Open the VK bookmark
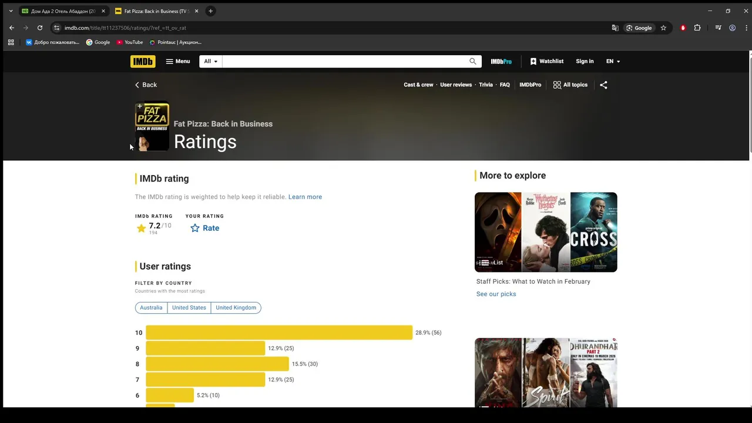The image size is (752, 423). [52, 42]
